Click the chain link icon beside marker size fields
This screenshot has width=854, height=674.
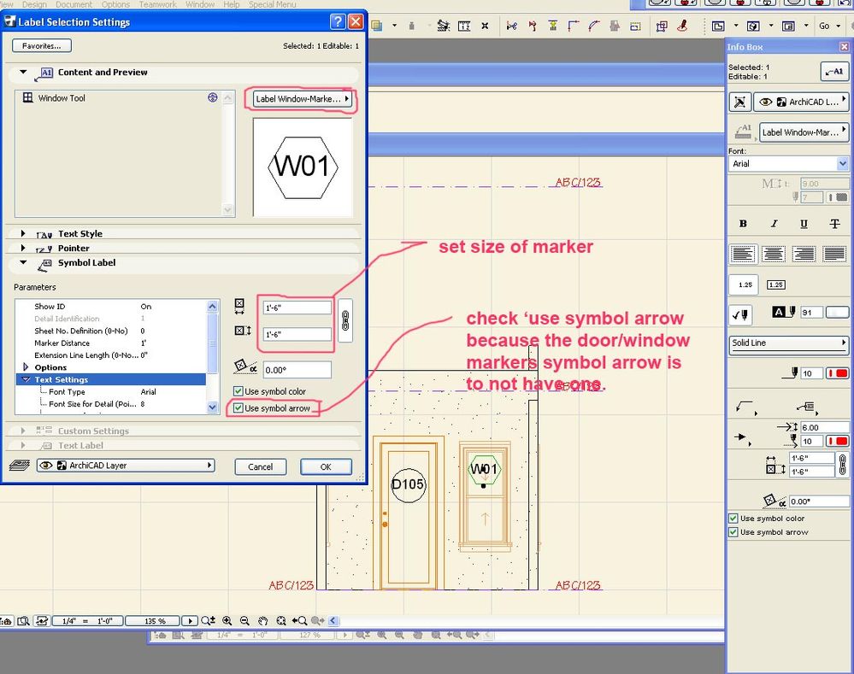point(346,319)
